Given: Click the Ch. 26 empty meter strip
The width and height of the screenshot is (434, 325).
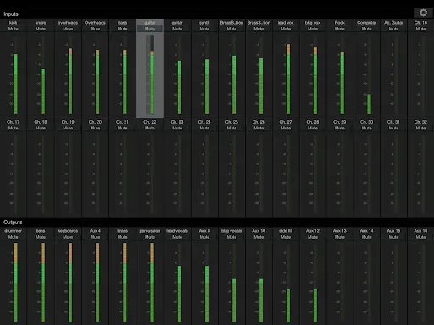Looking at the screenshot, I should (261, 174).
